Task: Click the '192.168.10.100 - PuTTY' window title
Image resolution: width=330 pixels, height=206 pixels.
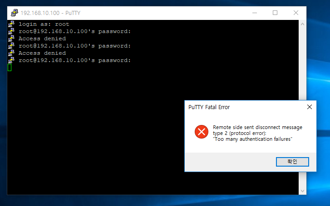Action: tap(50, 13)
